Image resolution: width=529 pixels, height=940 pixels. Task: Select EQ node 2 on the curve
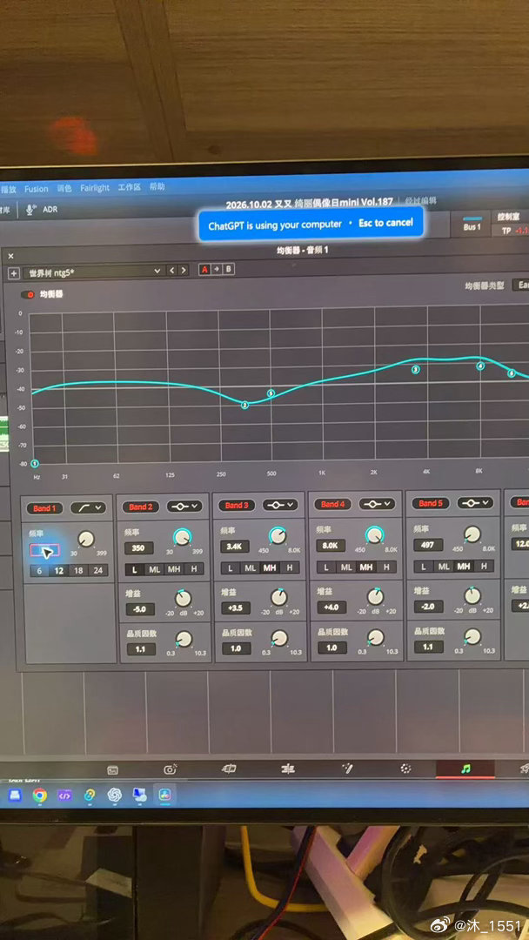[244, 406]
